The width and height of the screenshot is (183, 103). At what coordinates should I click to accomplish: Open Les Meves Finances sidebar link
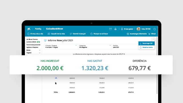[x=32, y=39]
